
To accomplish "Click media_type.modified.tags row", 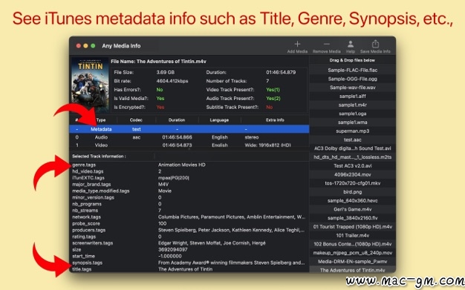I will 189,191.
